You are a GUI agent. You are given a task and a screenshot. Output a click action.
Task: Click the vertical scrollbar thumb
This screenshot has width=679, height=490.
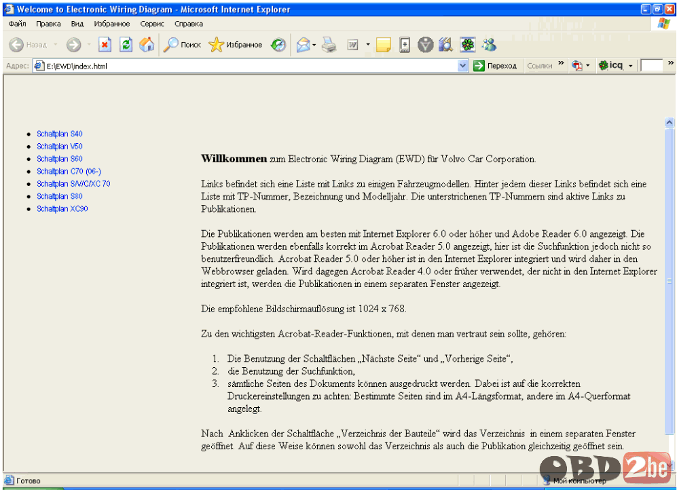pos(669,281)
